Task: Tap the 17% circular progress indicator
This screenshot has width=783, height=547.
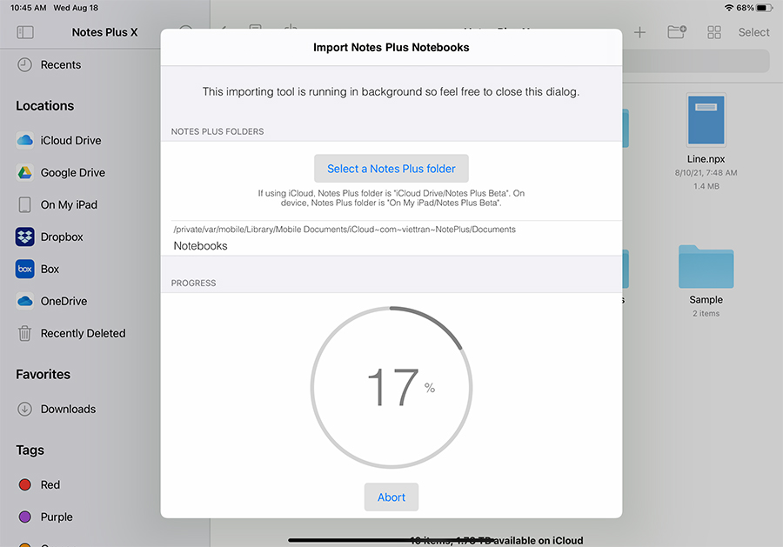Action: (391, 387)
